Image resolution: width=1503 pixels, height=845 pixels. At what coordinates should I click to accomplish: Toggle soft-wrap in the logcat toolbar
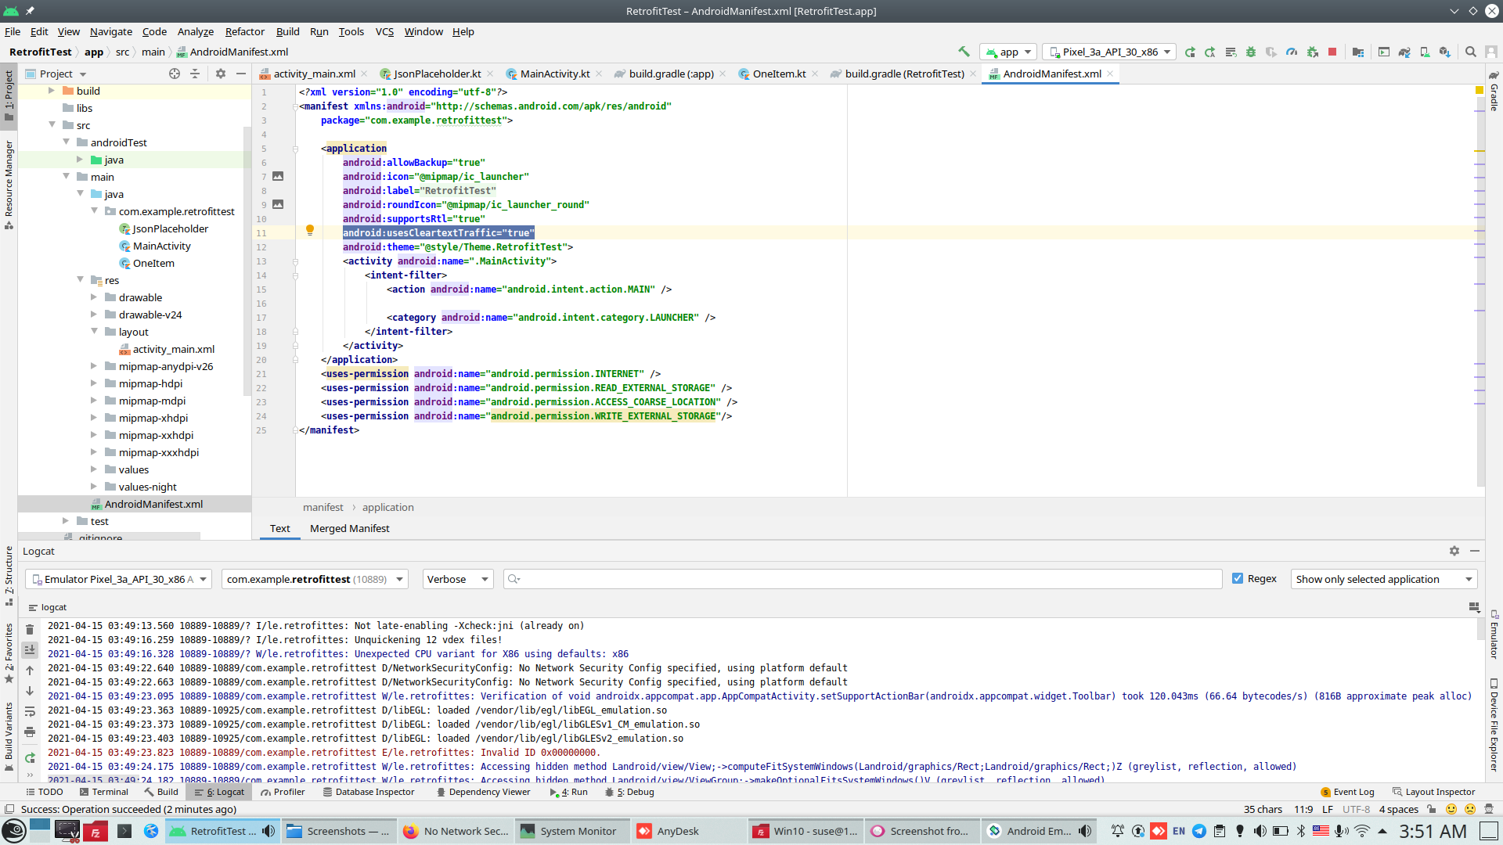30,712
